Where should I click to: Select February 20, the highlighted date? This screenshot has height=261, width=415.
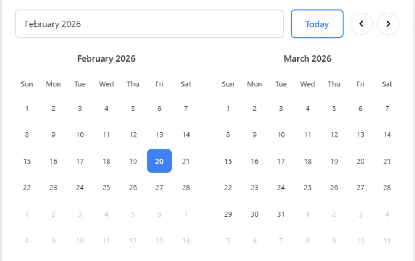pos(159,161)
